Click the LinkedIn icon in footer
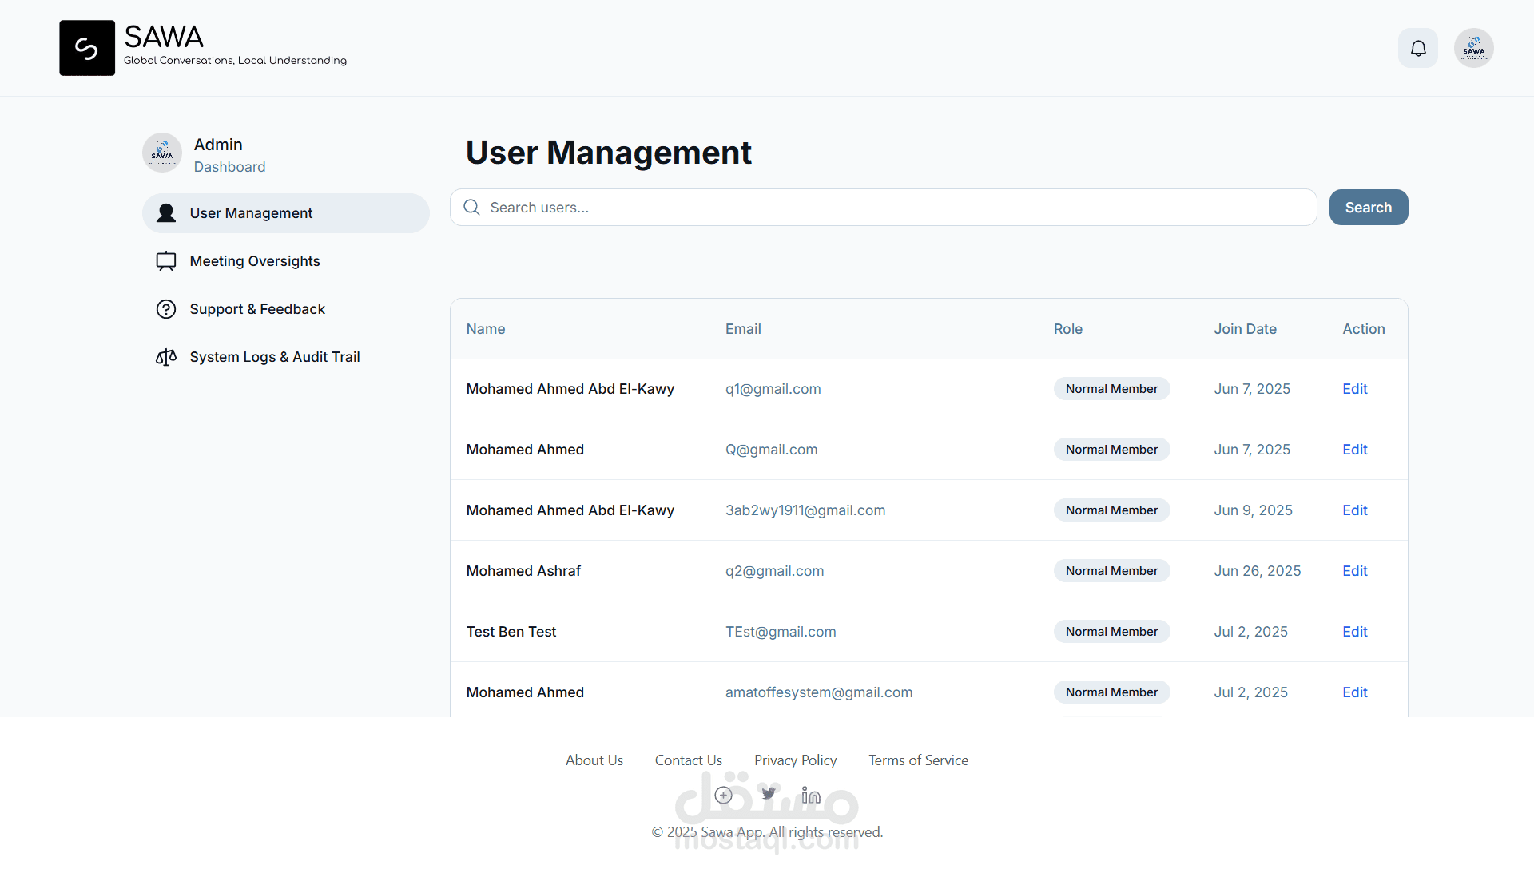Viewport: 1534px width, 873px height. click(x=811, y=795)
